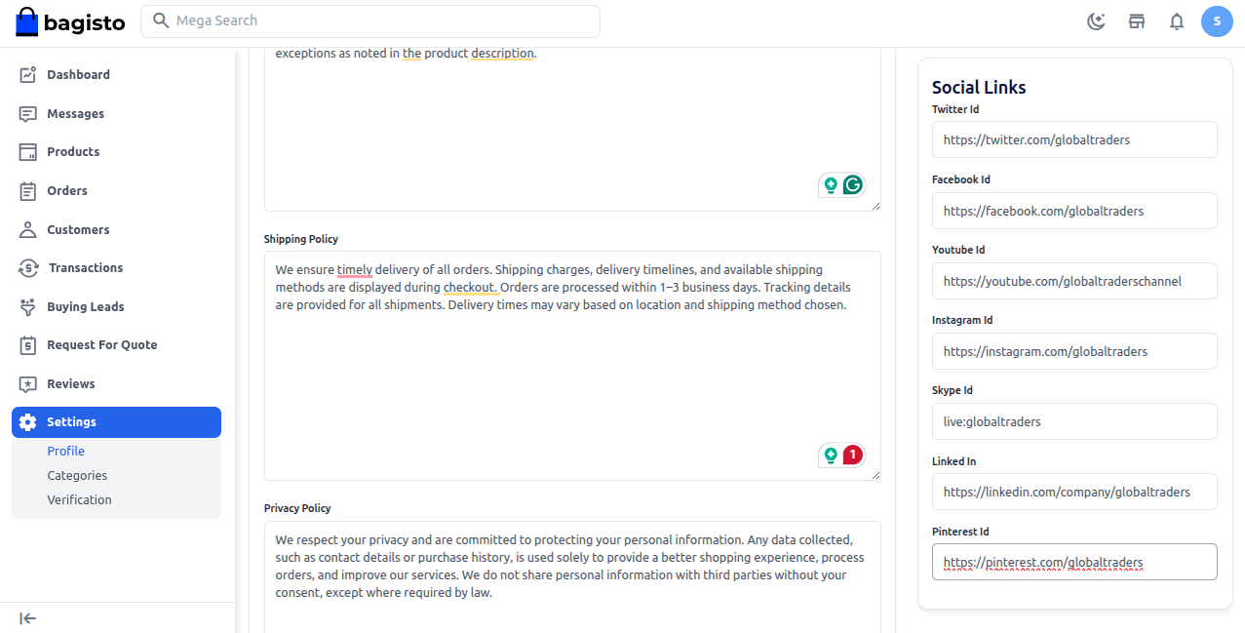Viewport: 1245px width, 633px height.
Task: Click the Customers person icon
Action: tap(28, 230)
